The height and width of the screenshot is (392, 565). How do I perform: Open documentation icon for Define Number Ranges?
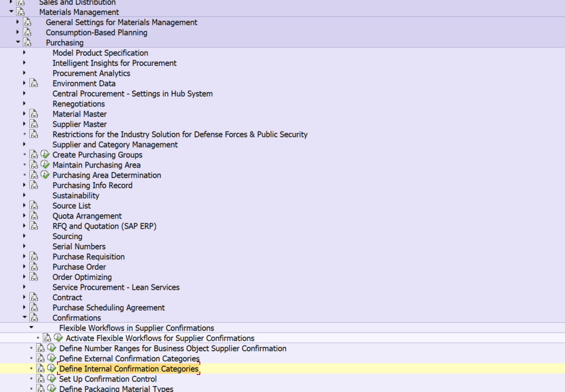pyautogui.click(x=41, y=349)
